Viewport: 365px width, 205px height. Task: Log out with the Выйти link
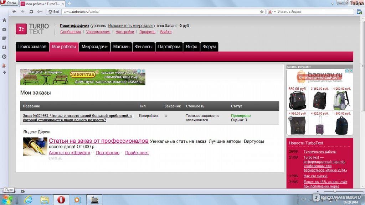pyautogui.click(x=166, y=32)
